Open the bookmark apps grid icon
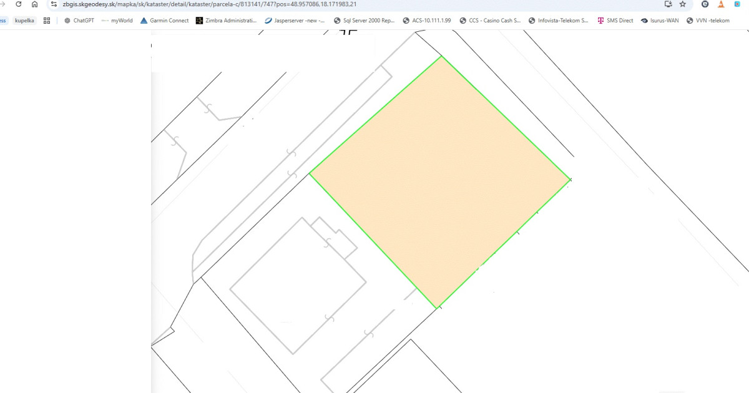This screenshot has width=749, height=393. pyautogui.click(x=47, y=21)
